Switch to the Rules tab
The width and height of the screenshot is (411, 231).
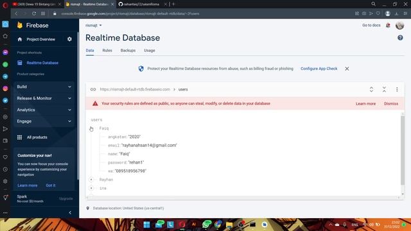click(x=107, y=50)
